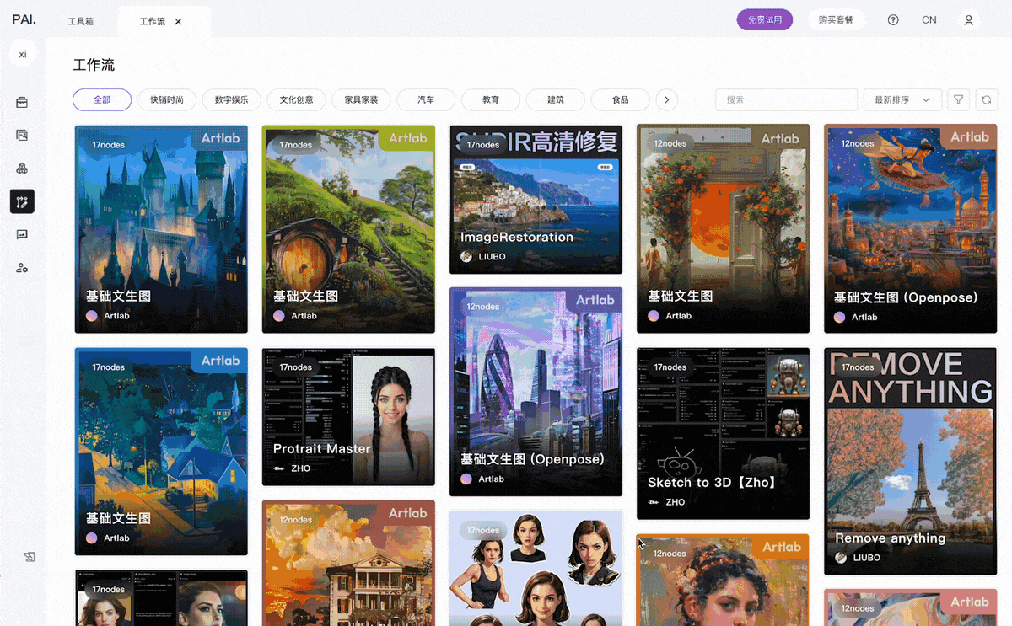Refresh the workflow list

[x=986, y=99]
